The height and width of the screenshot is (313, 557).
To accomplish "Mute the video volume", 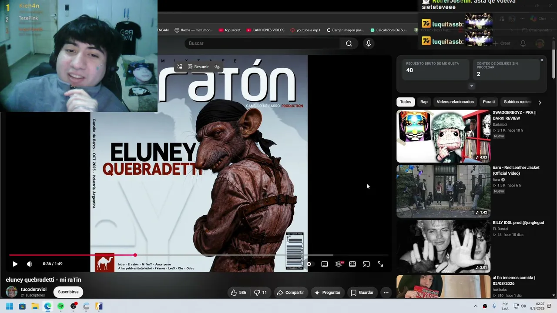I will tap(30, 264).
